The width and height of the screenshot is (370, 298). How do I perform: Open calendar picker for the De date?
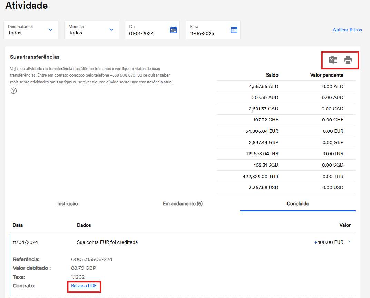click(173, 30)
